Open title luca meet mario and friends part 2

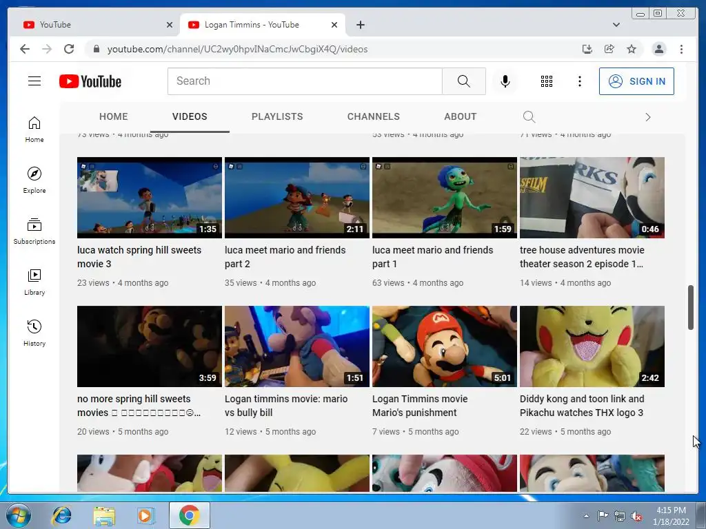tap(285, 257)
